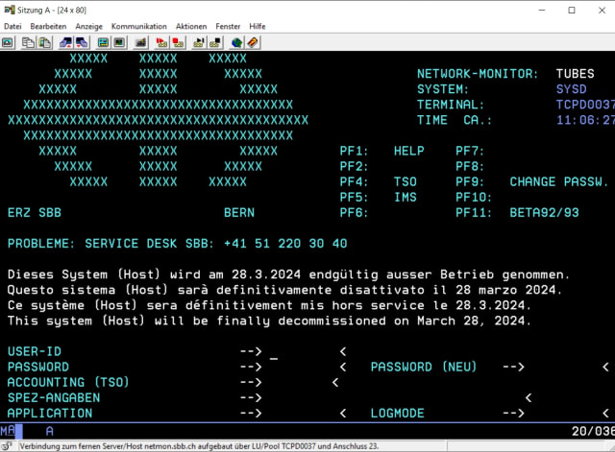This screenshot has width=615, height=452.
Task: Quit macro playback with black square icon
Action: point(215,42)
